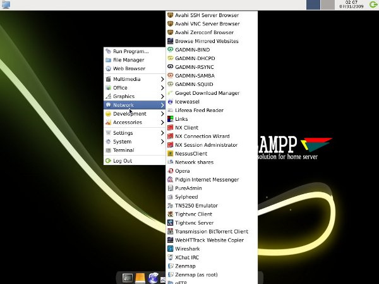The height and width of the screenshot is (284, 379).
Task: Launch Zenmap (as root)
Action: coord(212,275)
